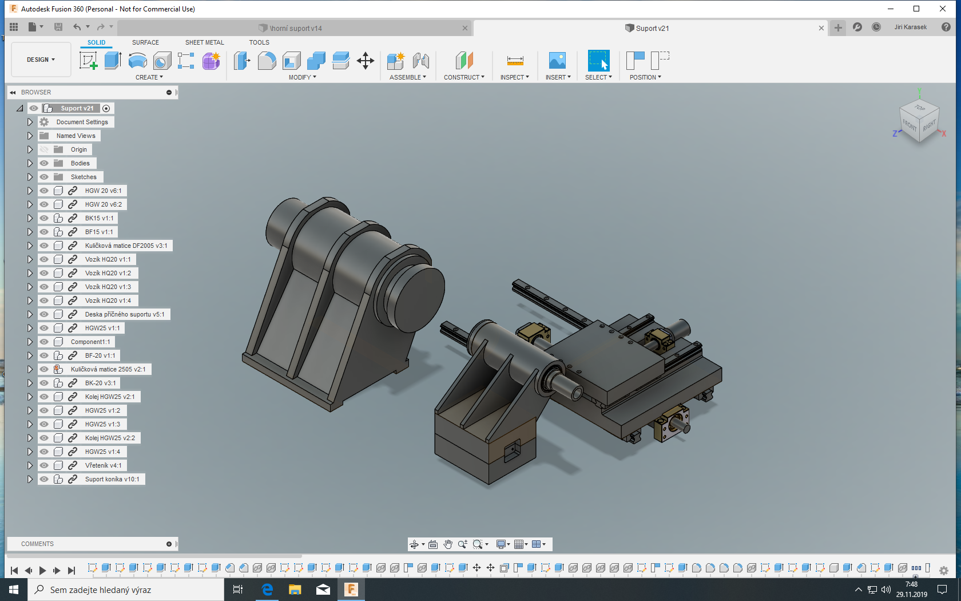Activate the Move/Copy tool icon
This screenshot has height=601, width=961.
[365, 60]
